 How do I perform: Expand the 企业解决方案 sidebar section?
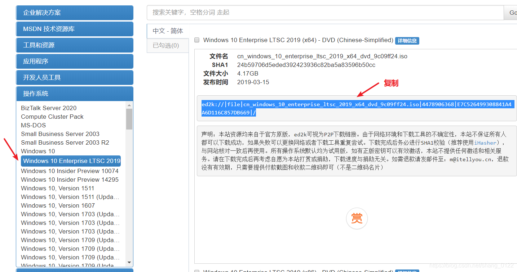point(75,13)
